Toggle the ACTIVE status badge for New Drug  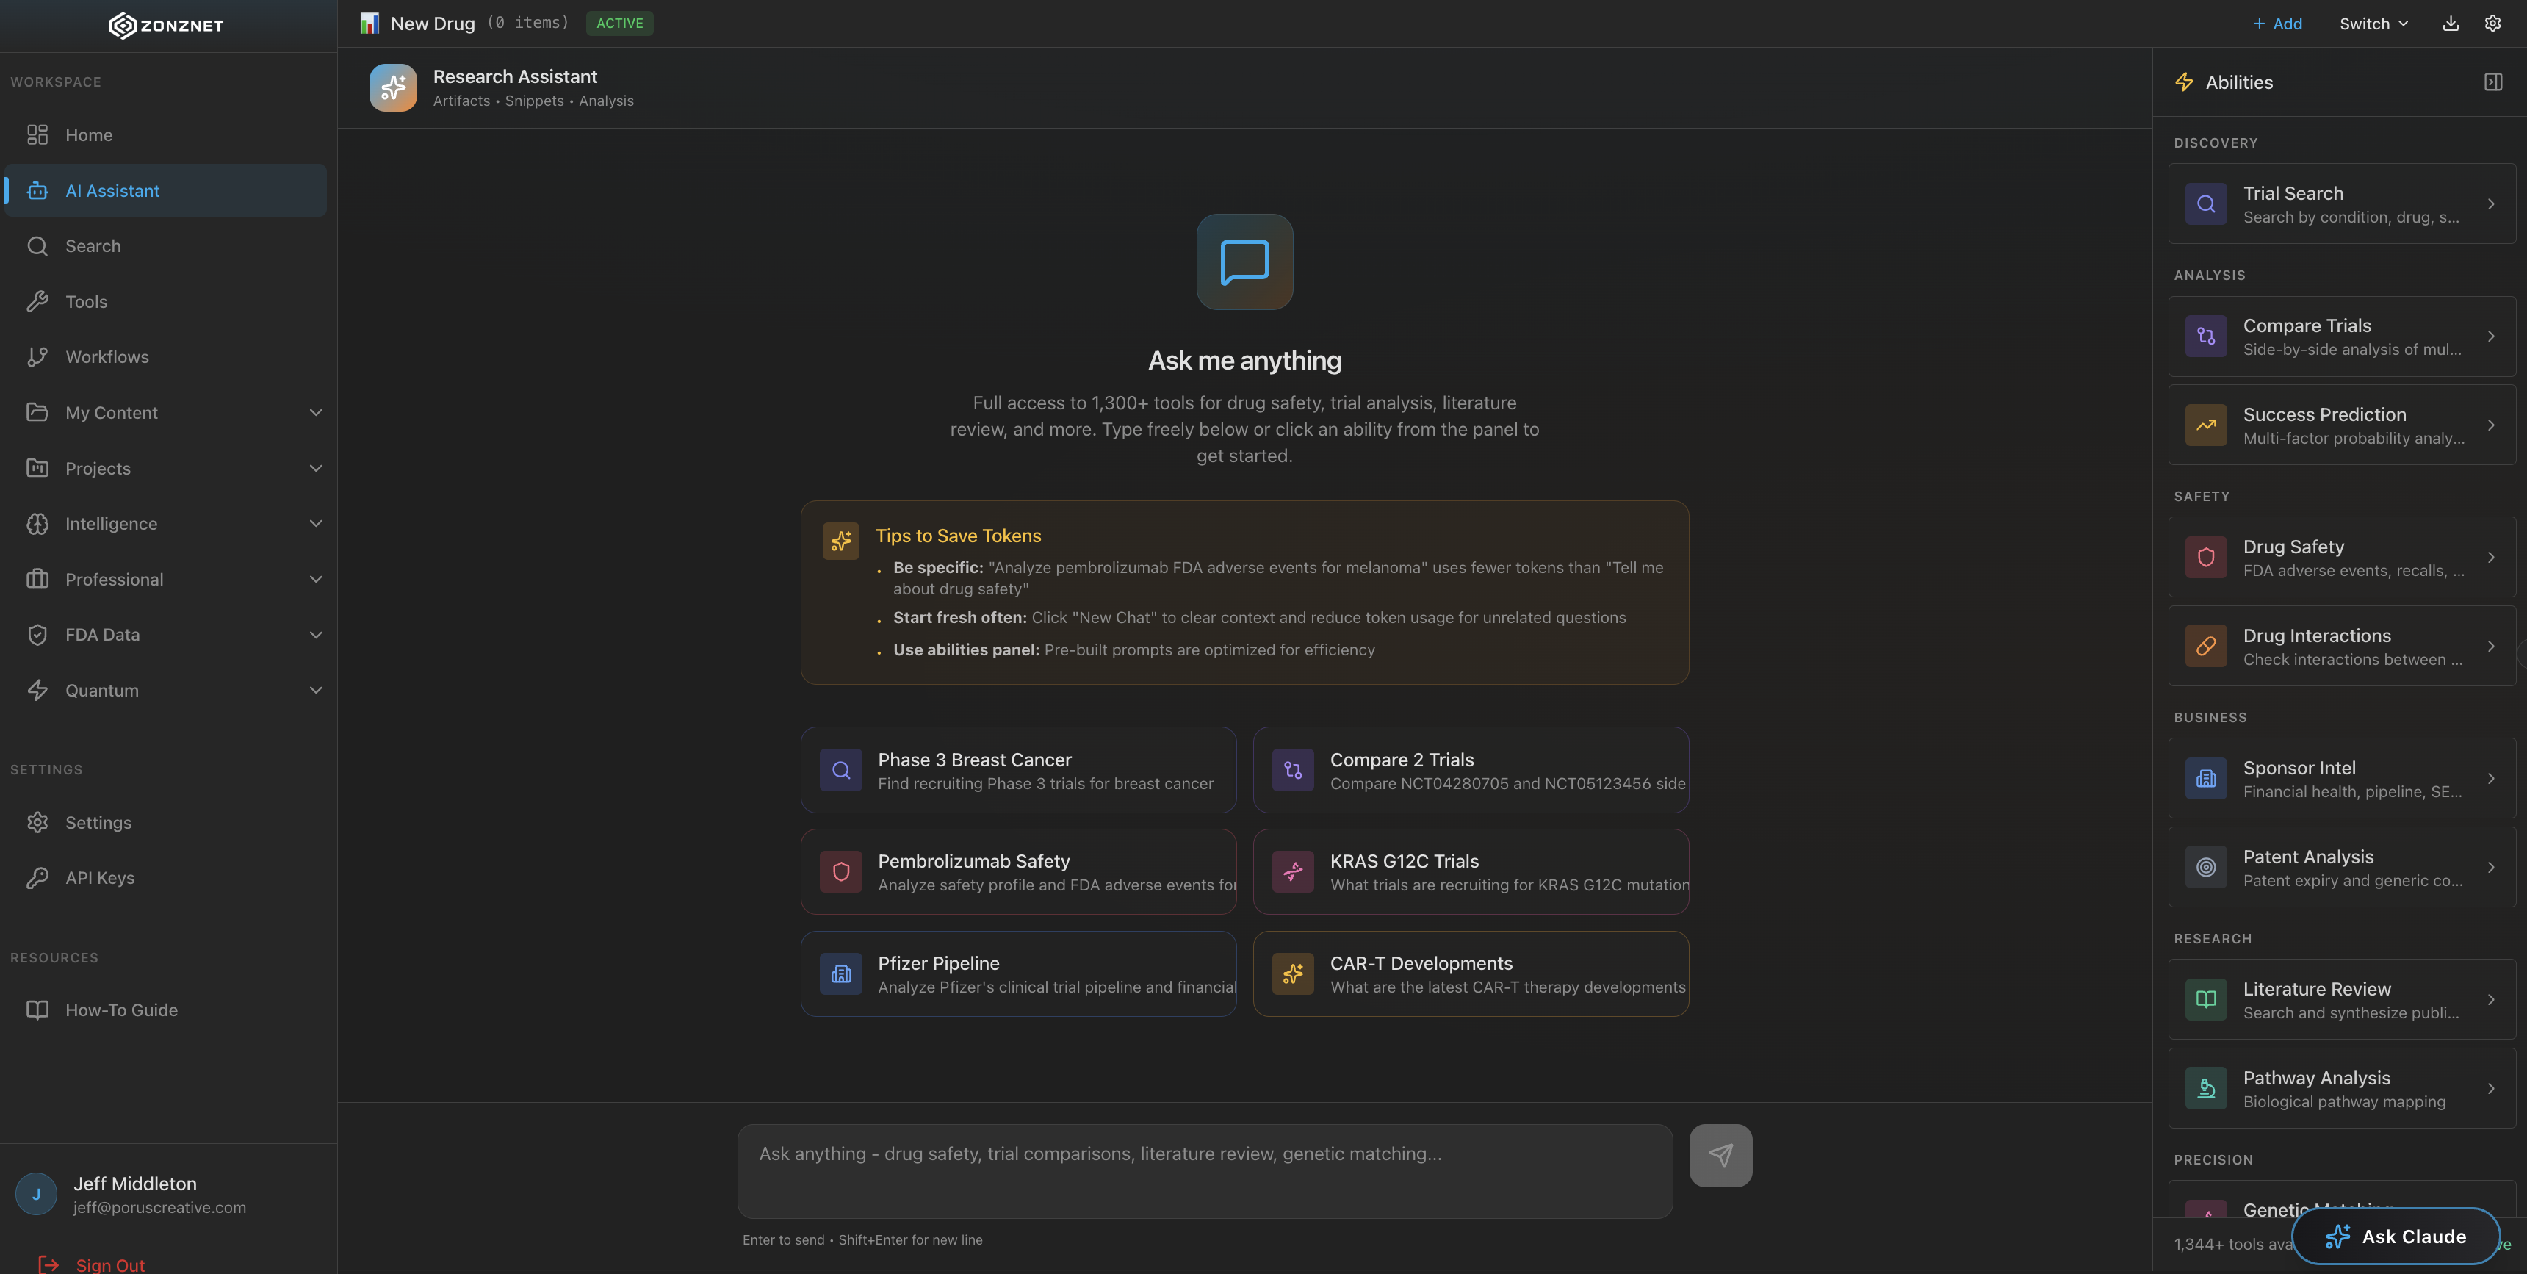click(619, 23)
